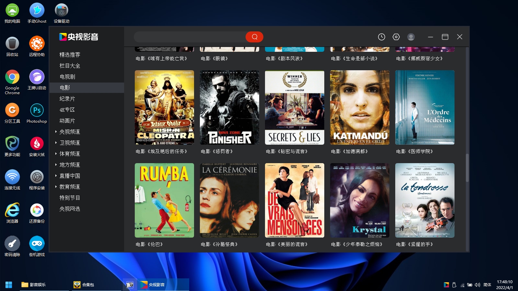The image size is (518, 291).
Task: Expand the 地方频道 sidebar group
Action: 56,165
